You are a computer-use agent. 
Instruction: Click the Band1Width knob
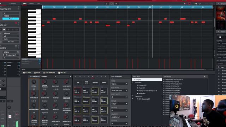click(x=55, y=117)
